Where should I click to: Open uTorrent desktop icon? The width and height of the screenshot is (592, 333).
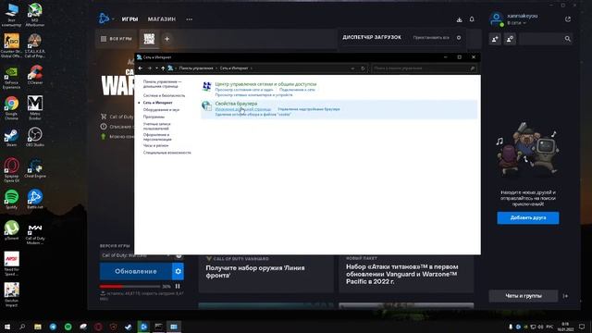coord(11,230)
